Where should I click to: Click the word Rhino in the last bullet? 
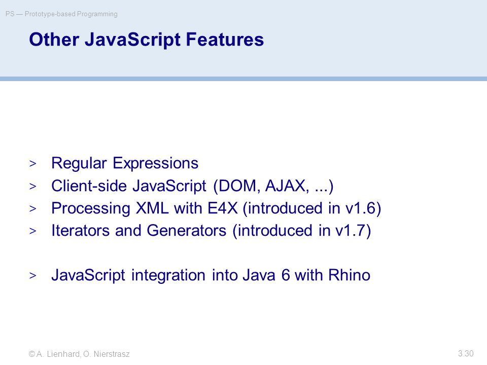pos(349,275)
